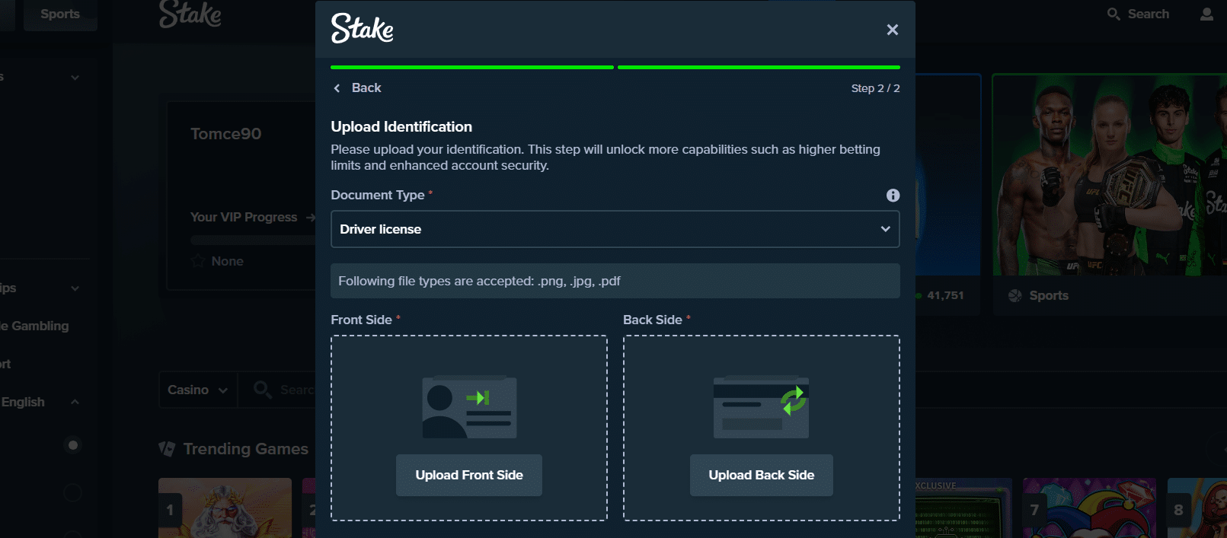Click the Sports ball icon on card

pos(1015,296)
